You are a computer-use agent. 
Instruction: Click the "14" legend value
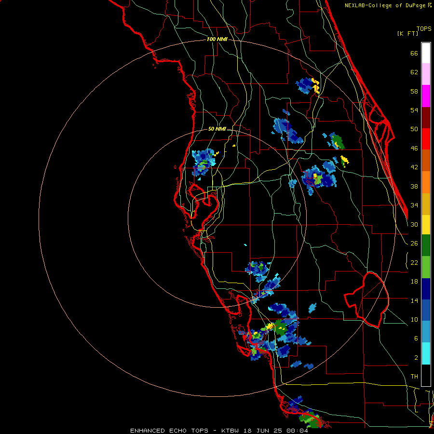click(414, 300)
